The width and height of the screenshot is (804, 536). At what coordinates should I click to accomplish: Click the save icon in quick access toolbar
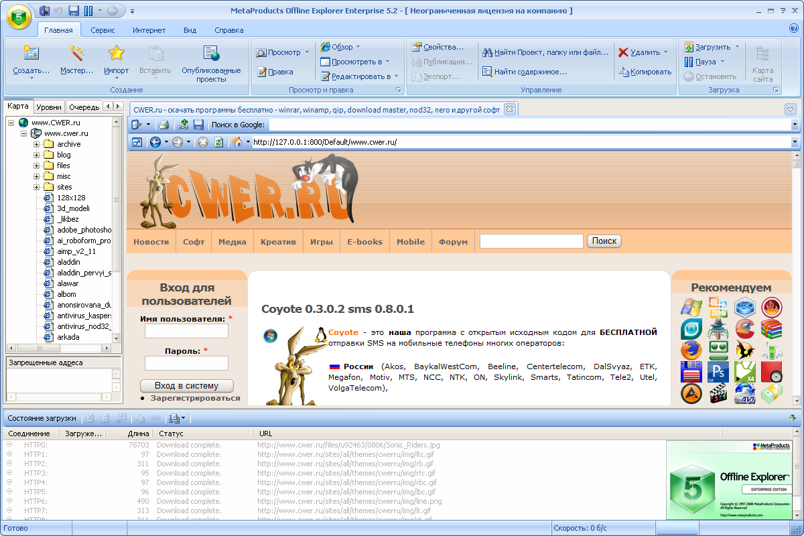[x=74, y=11]
